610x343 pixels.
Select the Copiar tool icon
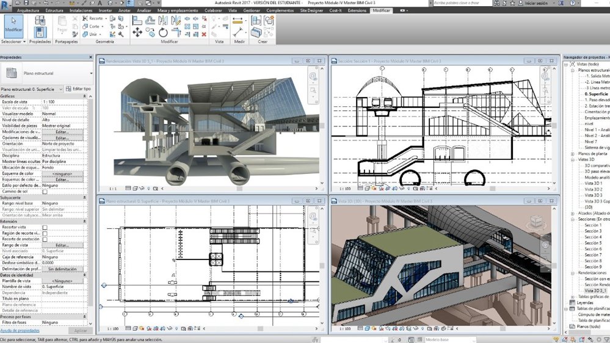[x=150, y=33]
